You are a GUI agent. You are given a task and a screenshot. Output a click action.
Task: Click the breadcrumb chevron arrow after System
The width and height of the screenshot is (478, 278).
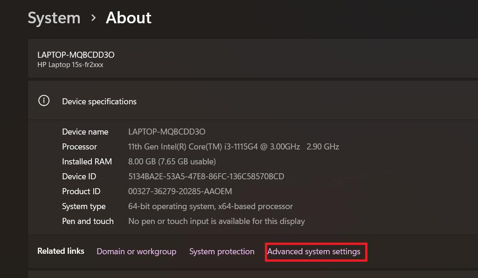93,18
